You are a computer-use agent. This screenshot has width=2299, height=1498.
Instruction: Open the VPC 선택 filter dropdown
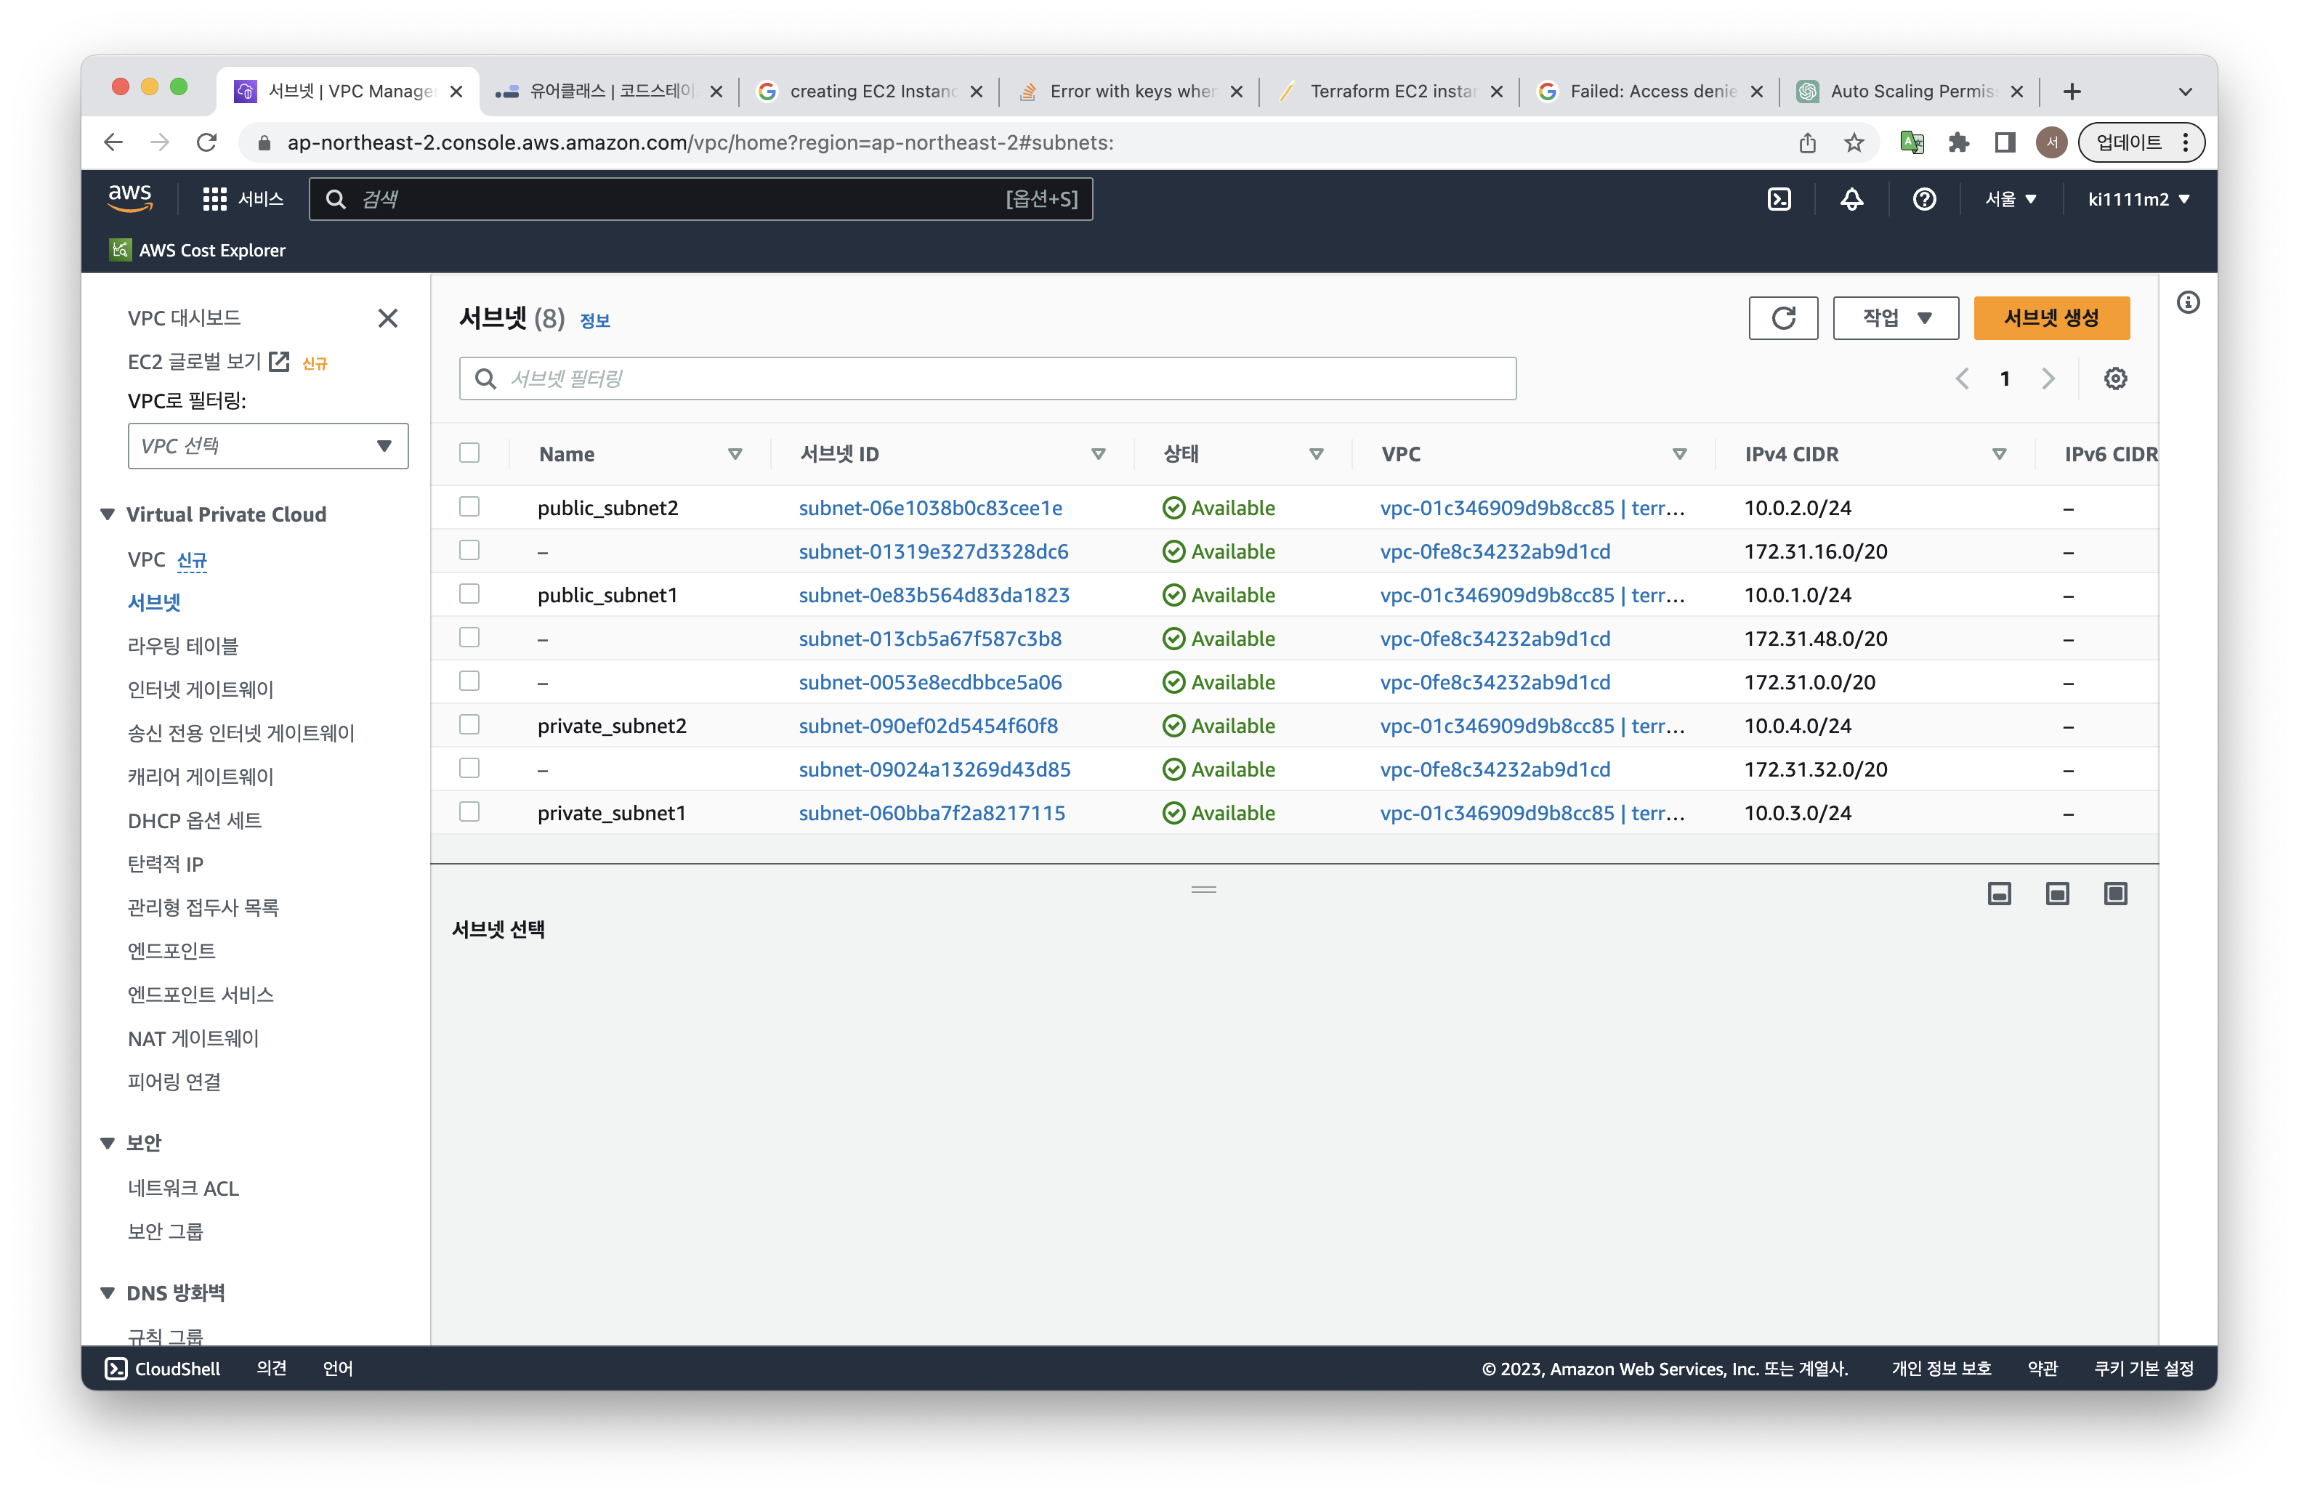pyautogui.click(x=267, y=446)
